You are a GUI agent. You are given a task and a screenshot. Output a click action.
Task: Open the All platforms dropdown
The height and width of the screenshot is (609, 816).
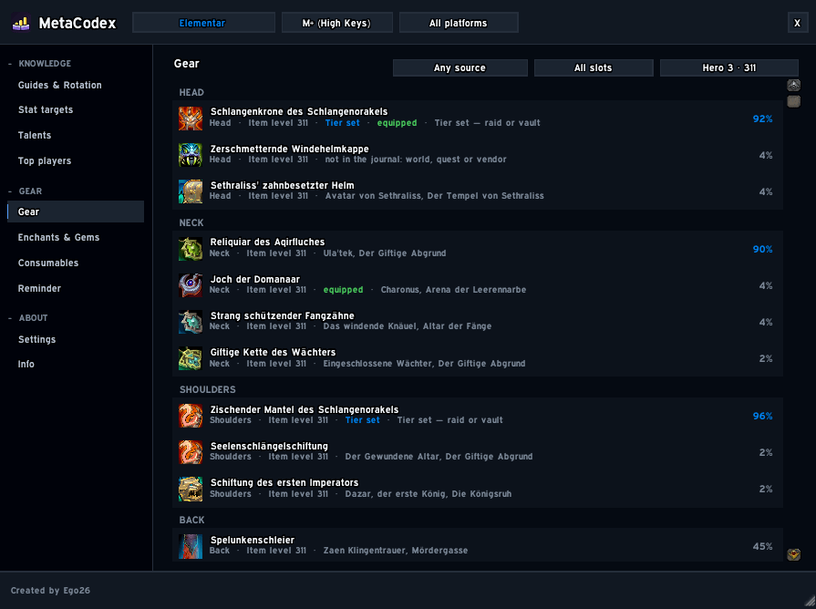pyautogui.click(x=459, y=23)
